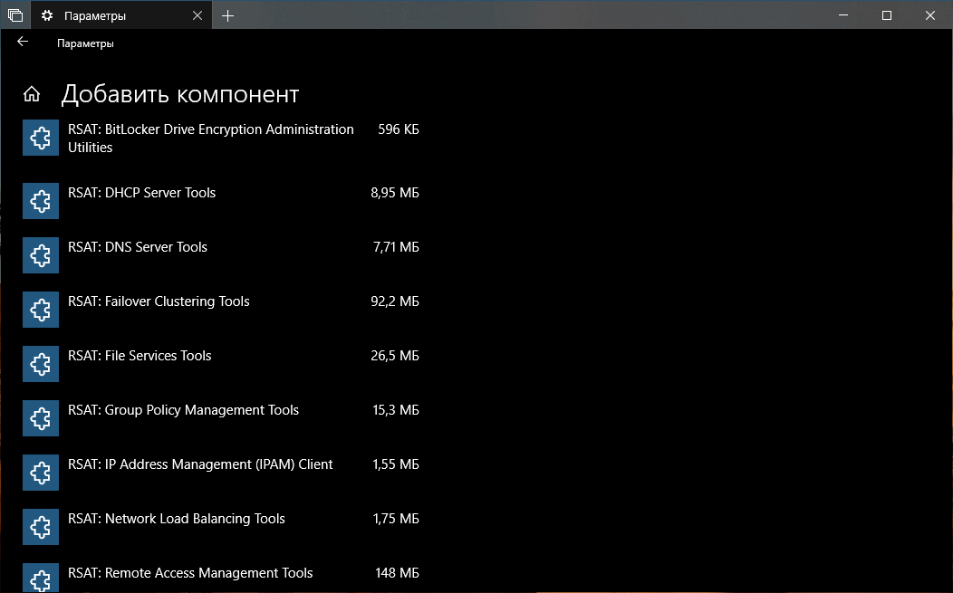The image size is (953, 593).
Task: Close the Параметры tab
Action: coord(197,15)
